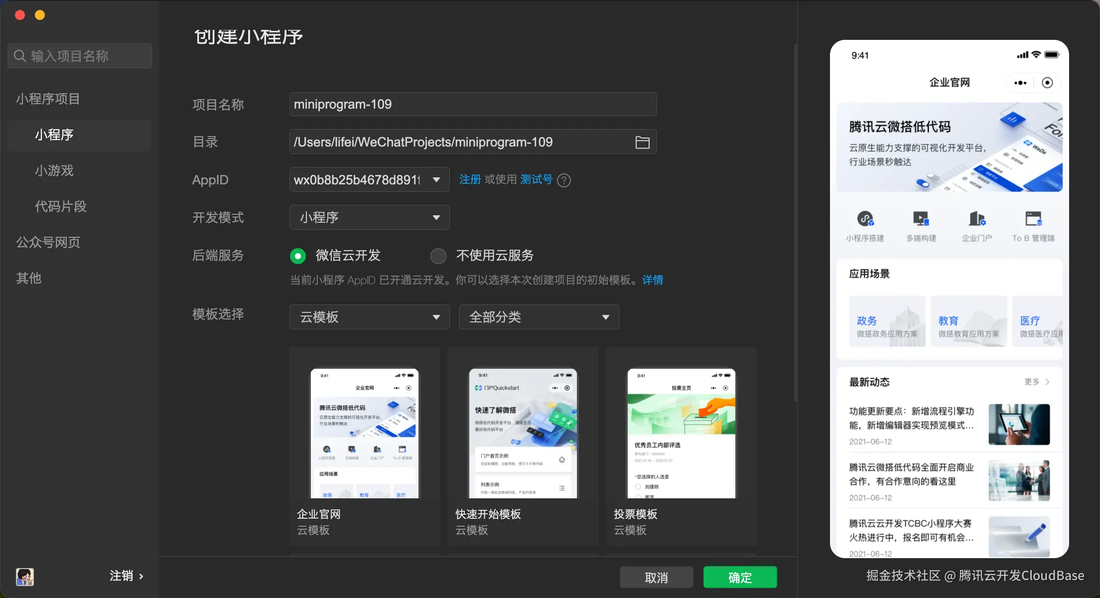
Task: Click the user avatar icon at bottom left
Action: pos(25,577)
